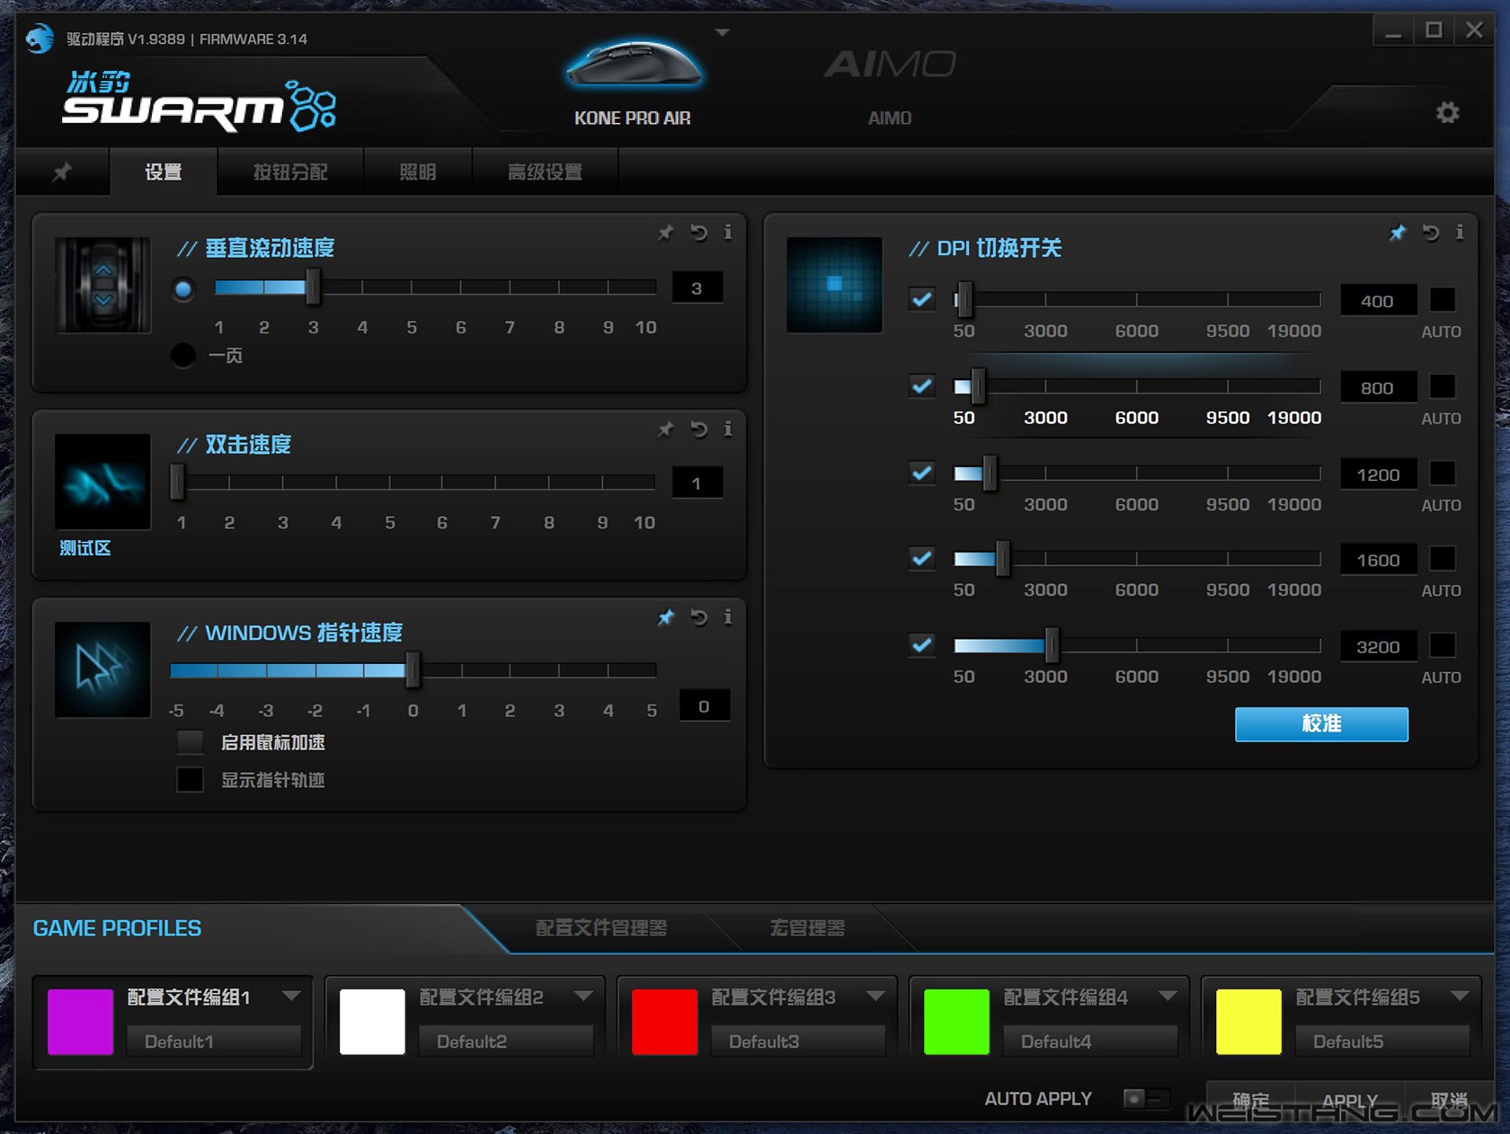The width and height of the screenshot is (1510, 1134).
Task: Open the 高级设置 tab
Action: click(545, 172)
